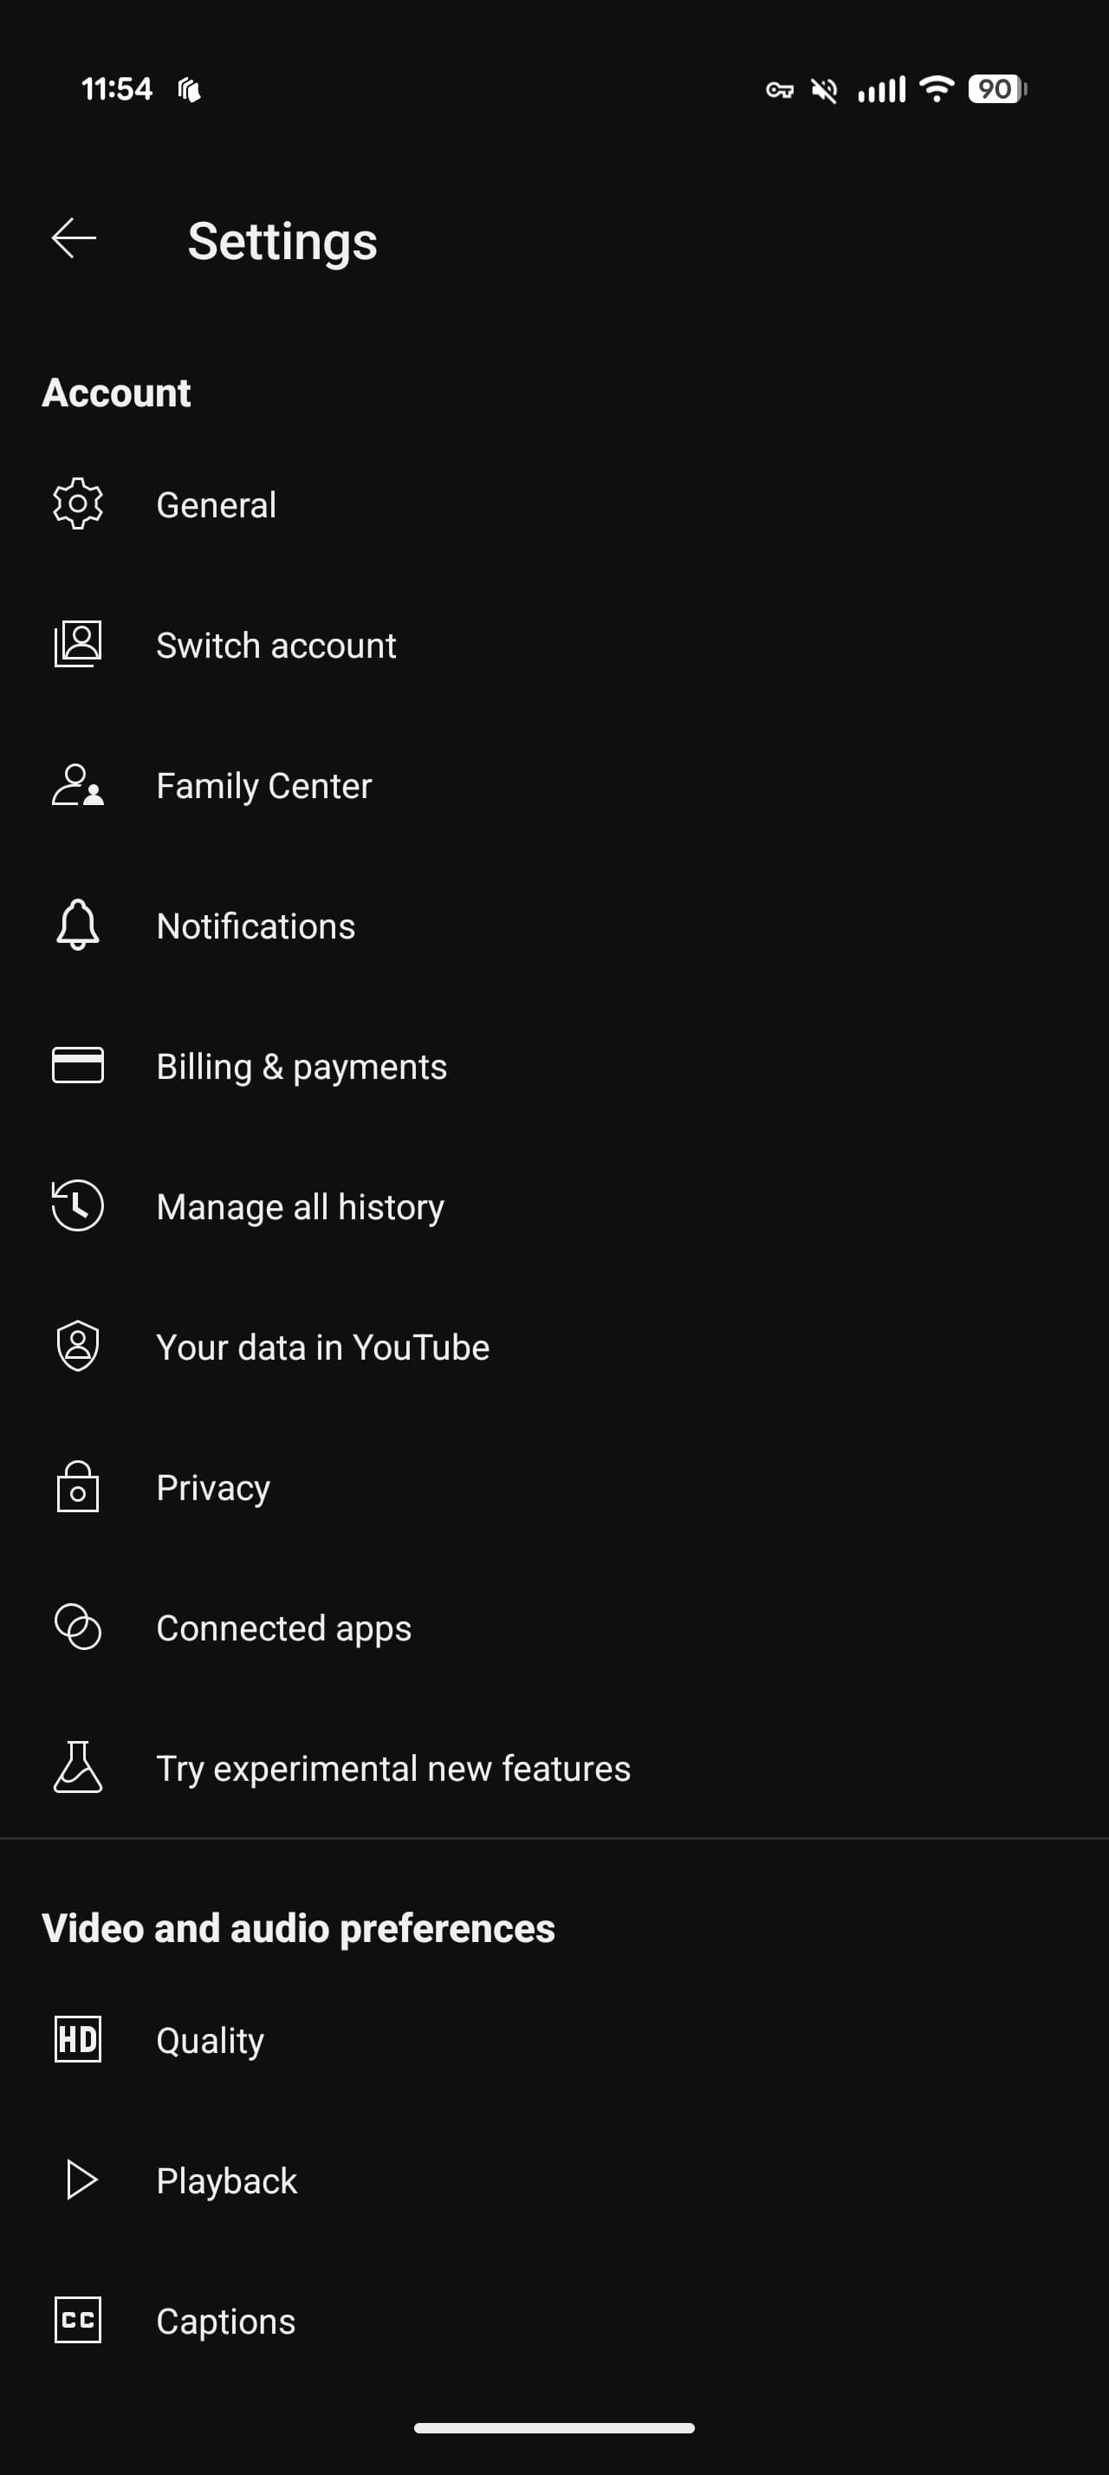Select Manage all history
This screenshot has width=1109, height=2475.
click(300, 1207)
